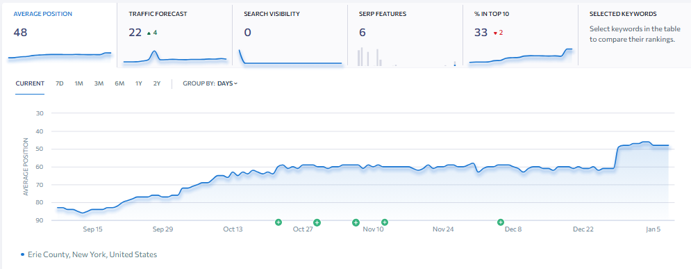This screenshot has width=691, height=269.
Task: Switch to the Search Visibility card
Action: [290, 35]
